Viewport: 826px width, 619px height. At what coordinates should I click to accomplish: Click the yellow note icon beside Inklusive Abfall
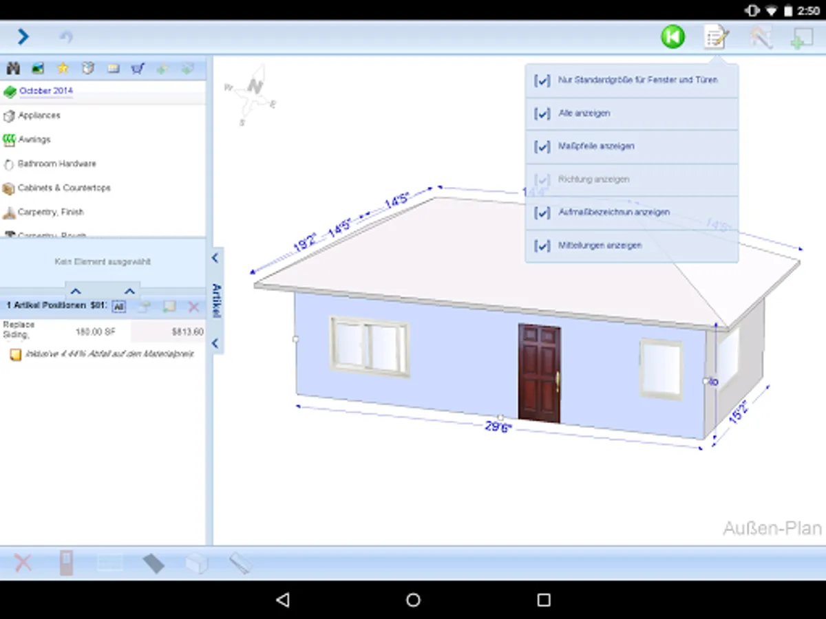[x=15, y=355]
